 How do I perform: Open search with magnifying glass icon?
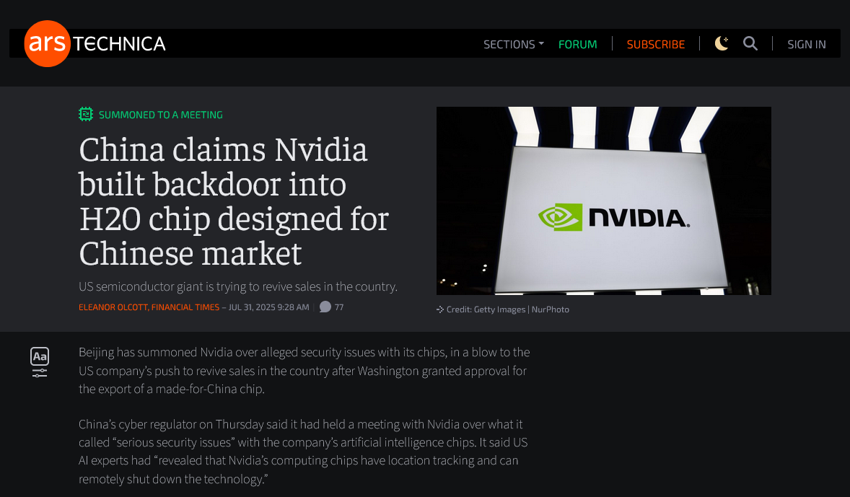[x=750, y=43]
